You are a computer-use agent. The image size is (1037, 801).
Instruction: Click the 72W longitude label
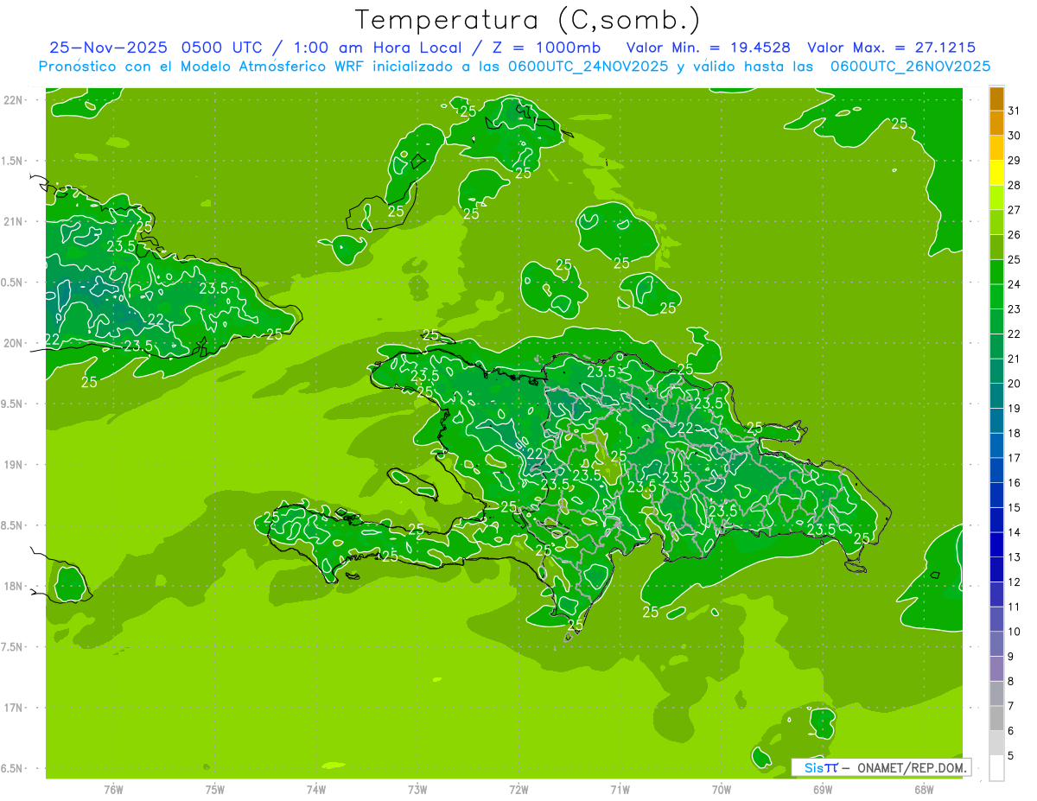click(x=518, y=790)
